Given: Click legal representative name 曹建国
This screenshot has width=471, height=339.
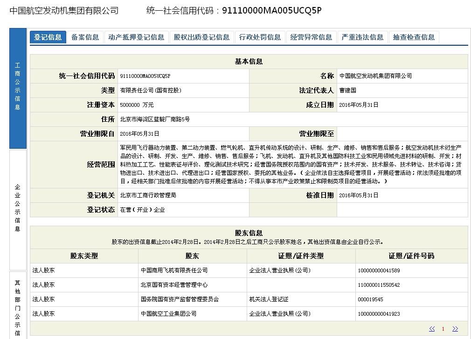Looking at the screenshot, I should pyautogui.click(x=347, y=90).
